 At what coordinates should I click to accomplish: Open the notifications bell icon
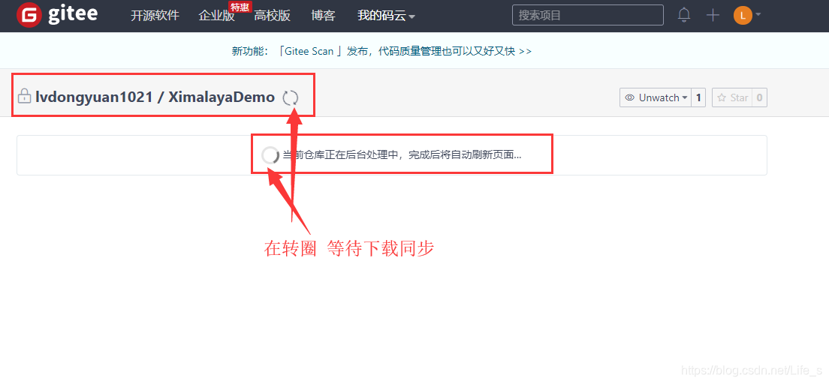(684, 15)
